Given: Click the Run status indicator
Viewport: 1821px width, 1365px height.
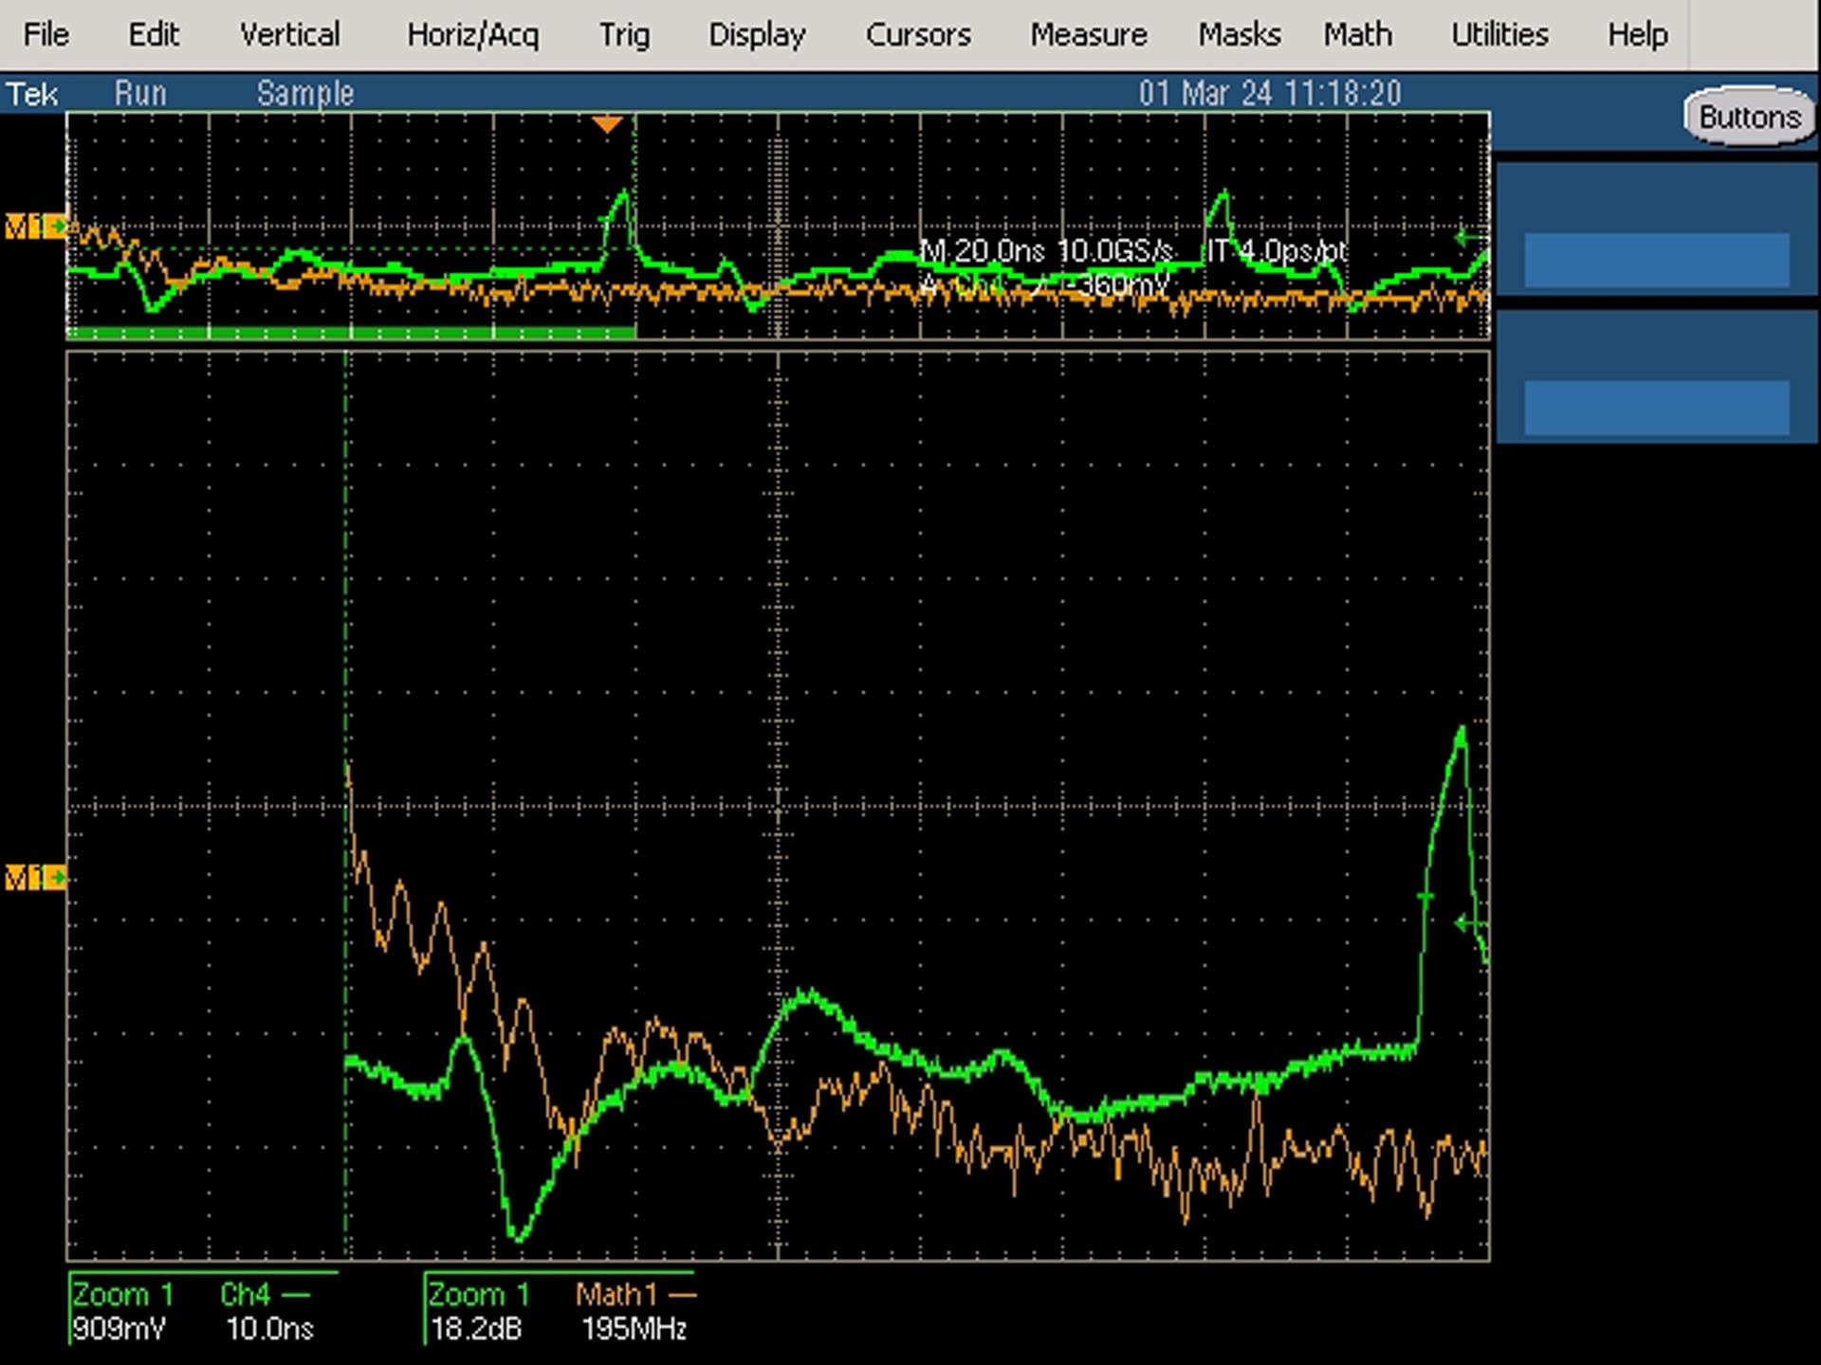Looking at the screenshot, I should [x=140, y=94].
